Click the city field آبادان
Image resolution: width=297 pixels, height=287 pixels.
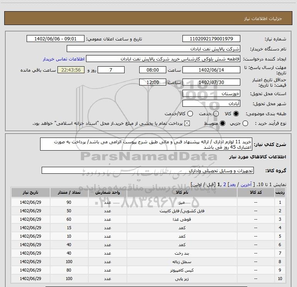coord(211,103)
